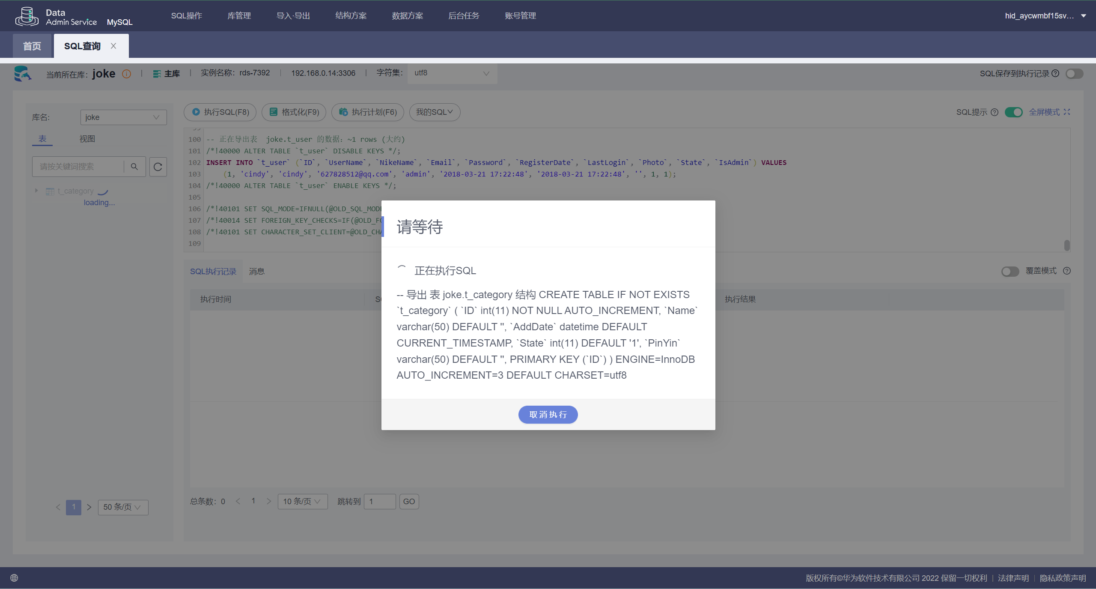
Task: Go to next page in table list pager
Action: coord(89,507)
